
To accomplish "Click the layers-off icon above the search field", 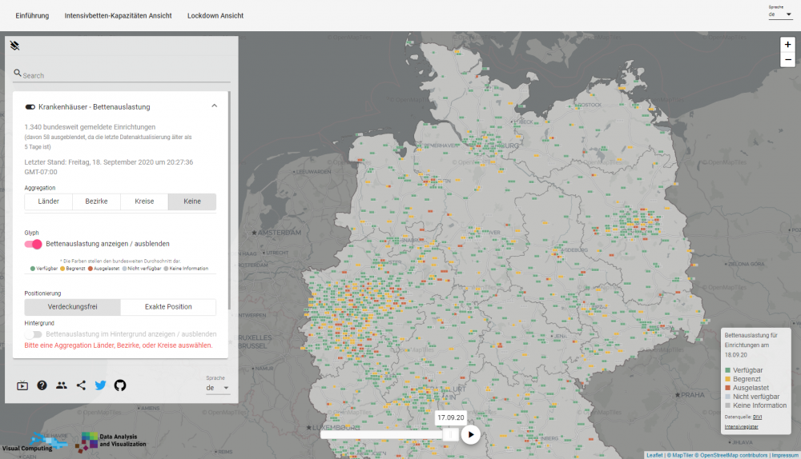I will (x=14, y=46).
